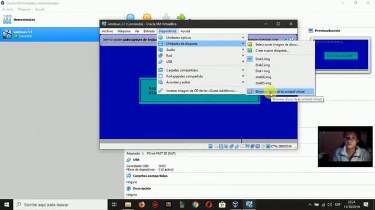Click the recording indicator in VM status bar
375x210 pixels.
point(253,146)
